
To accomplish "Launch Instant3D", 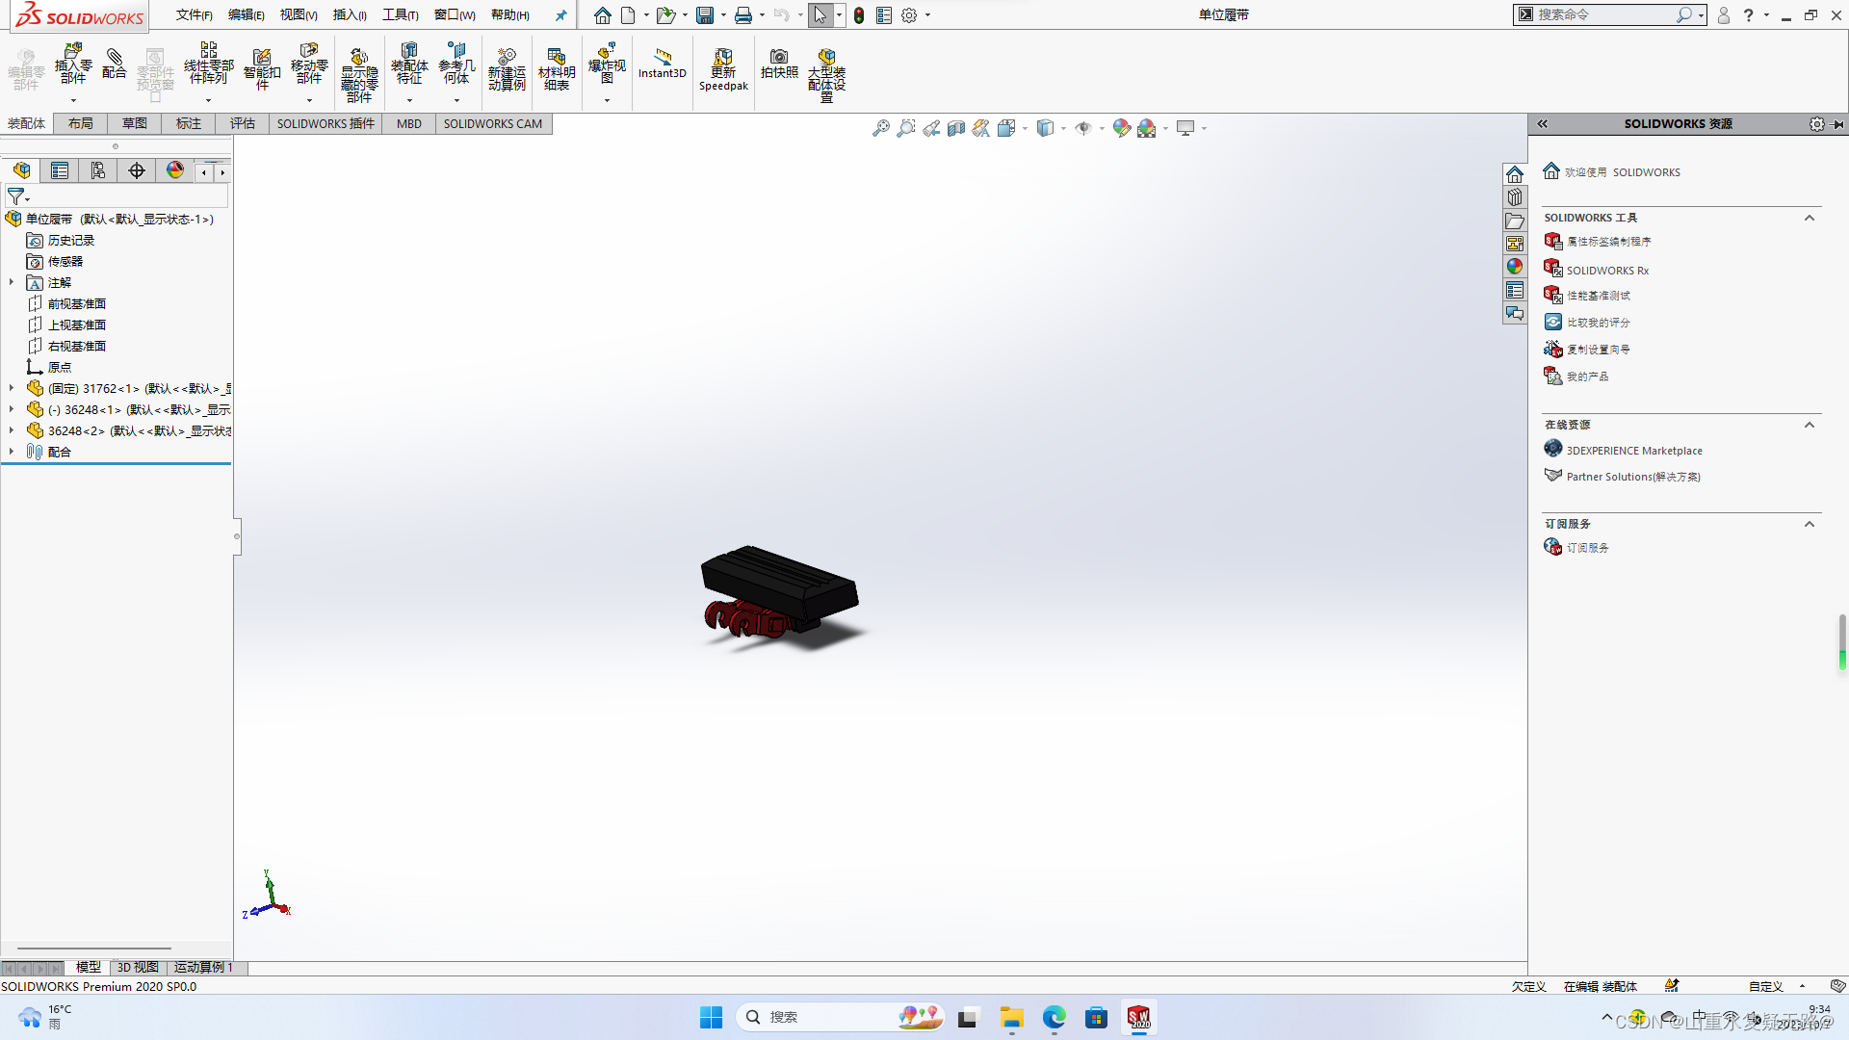I will click(x=662, y=67).
